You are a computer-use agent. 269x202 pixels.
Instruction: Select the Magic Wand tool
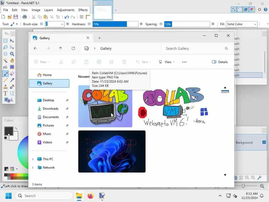point(5,60)
